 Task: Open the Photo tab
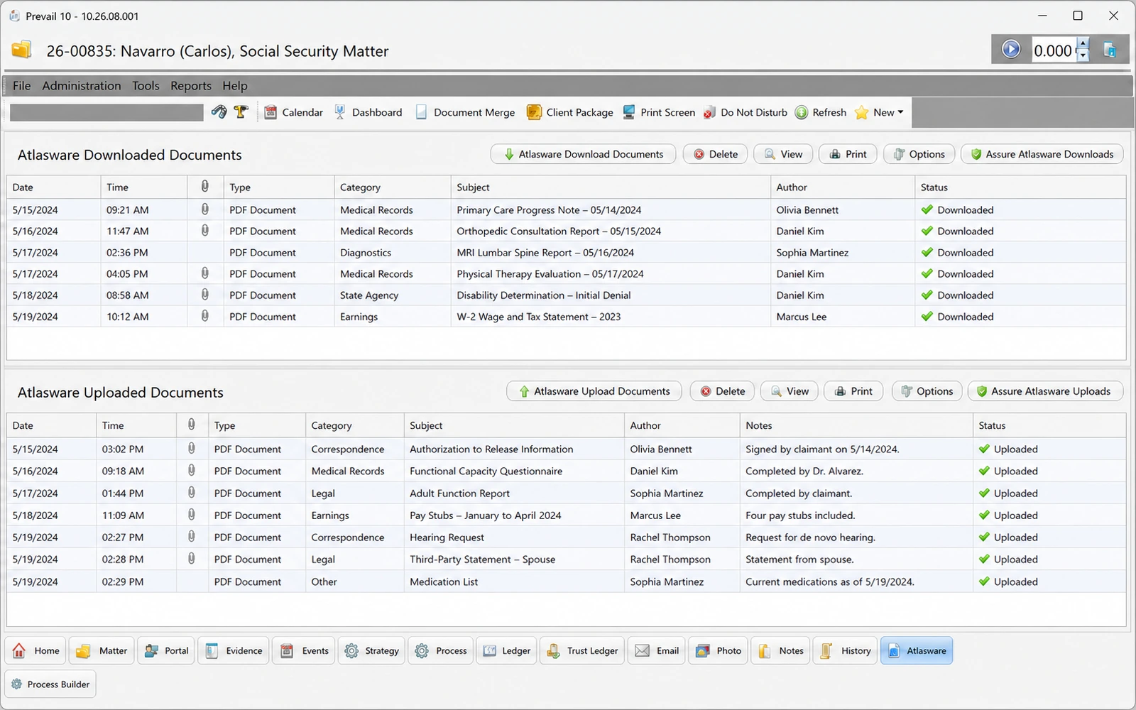[x=718, y=650]
